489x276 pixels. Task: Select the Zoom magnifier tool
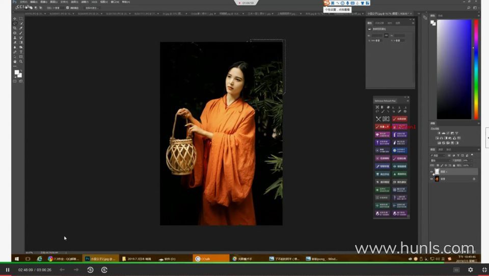coord(21,62)
